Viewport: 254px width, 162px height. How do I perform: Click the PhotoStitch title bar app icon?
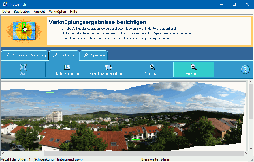click(4, 4)
